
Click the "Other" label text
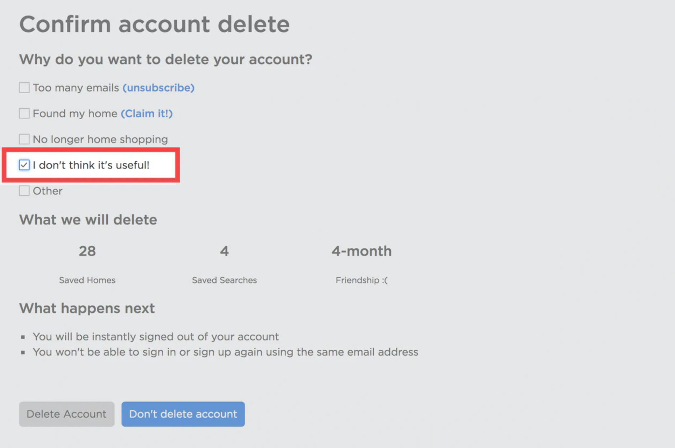[48, 191]
